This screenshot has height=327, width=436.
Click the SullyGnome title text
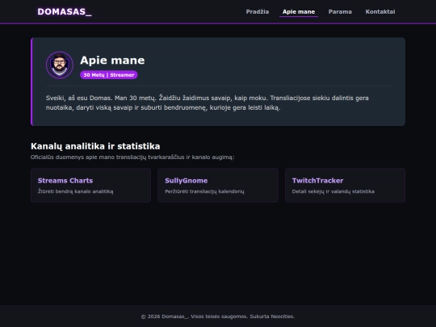pyautogui.click(x=186, y=181)
